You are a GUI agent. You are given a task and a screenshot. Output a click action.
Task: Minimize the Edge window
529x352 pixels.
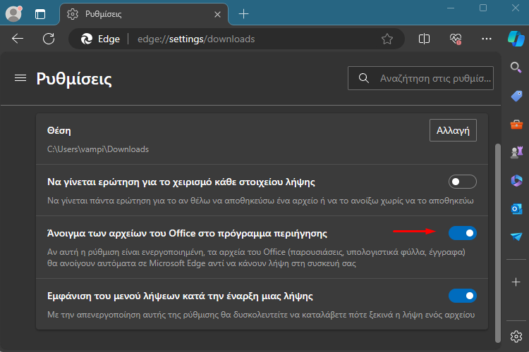[451, 8]
